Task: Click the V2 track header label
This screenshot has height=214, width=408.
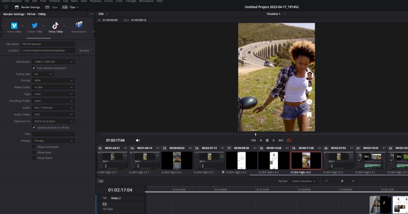Action: point(105,198)
